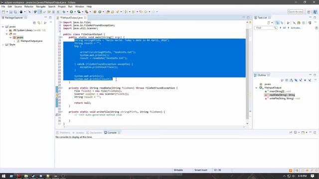319x179 pixels.
Task: Toggle Hide Non-Public Members in the Outline toolbar
Action: (x=305, y=81)
